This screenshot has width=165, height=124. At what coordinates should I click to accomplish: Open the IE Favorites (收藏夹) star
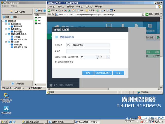coord(90,10)
